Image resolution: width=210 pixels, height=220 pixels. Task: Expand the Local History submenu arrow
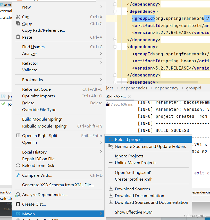click(101, 152)
